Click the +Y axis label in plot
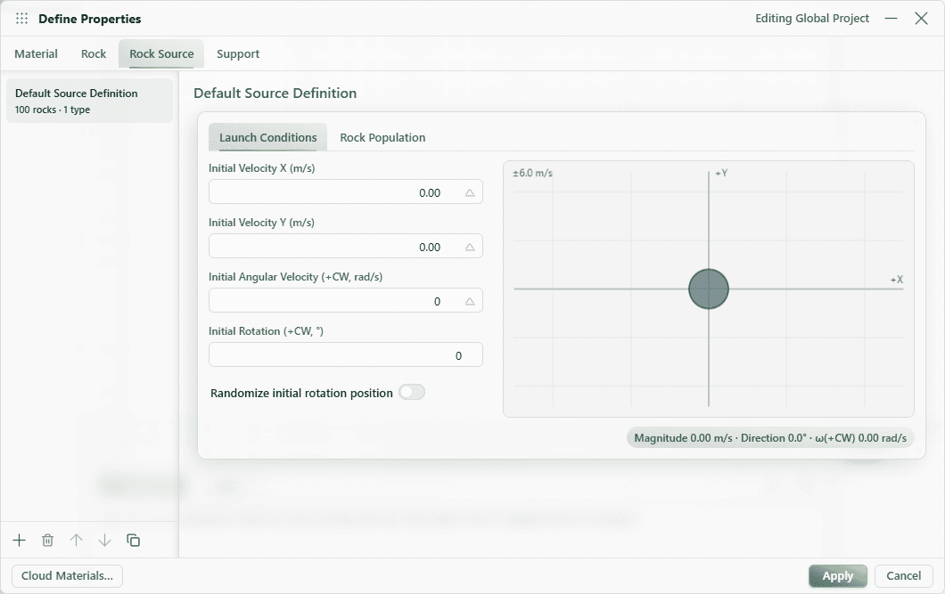Image resolution: width=945 pixels, height=594 pixels. click(x=721, y=174)
